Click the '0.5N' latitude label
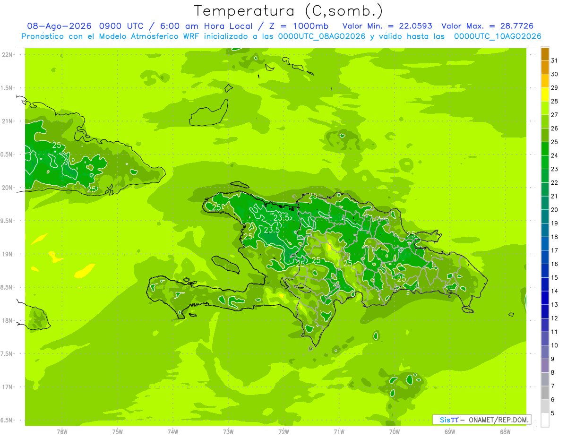Image resolution: width=567 pixels, height=438 pixels. [7, 155]
